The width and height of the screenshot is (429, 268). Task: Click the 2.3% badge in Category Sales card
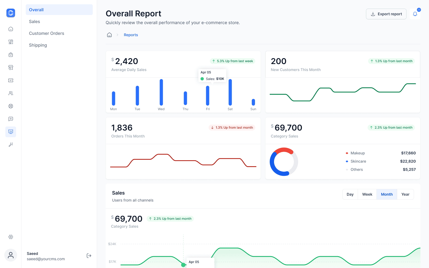(x=391, y=128)
